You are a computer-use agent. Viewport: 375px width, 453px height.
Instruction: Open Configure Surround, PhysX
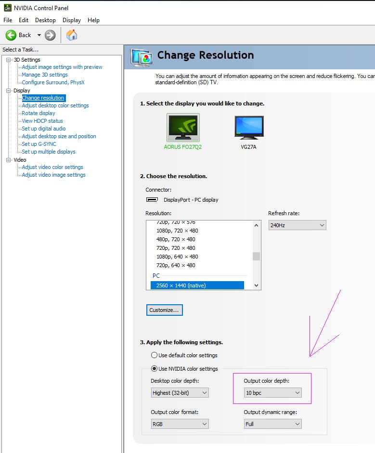(x=53, y=82)
